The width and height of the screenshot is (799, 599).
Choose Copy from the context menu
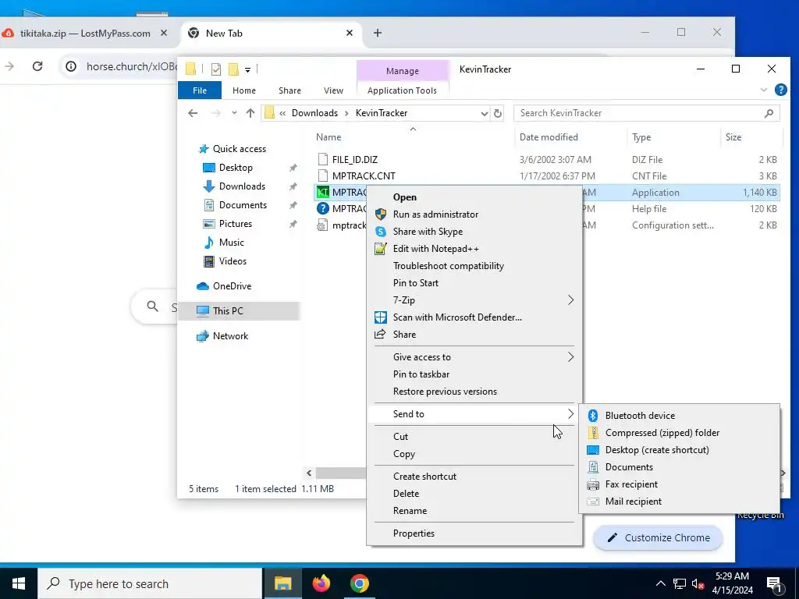[x=474, y=454]
